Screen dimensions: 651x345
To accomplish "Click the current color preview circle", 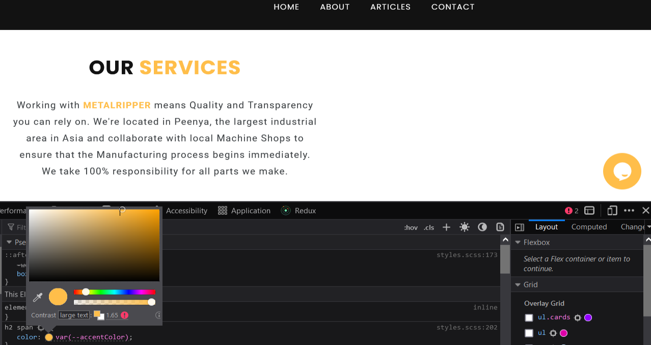I will [58, 297].
